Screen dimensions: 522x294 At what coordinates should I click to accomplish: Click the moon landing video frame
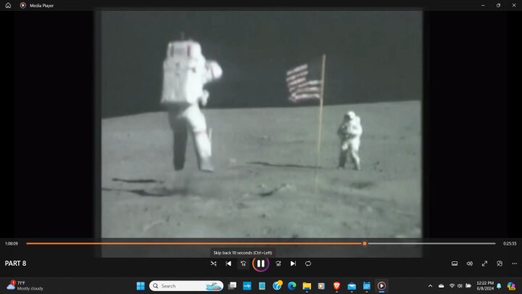point(261,124)
